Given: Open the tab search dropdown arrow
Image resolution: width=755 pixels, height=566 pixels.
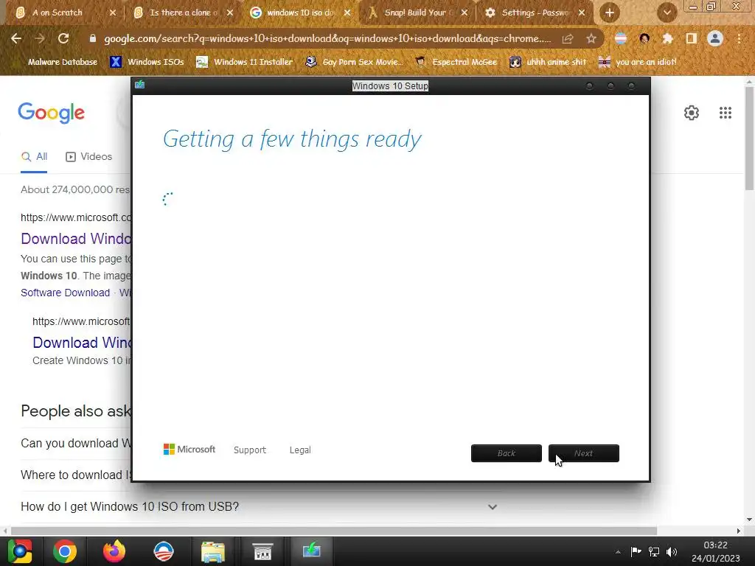Looking at the screenshot, I should click(x=667, y=13).
